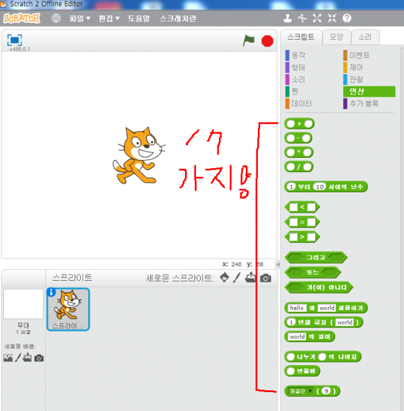Upload backdrop from file icon
The image size is (404, 411).
tap(27, 357)
